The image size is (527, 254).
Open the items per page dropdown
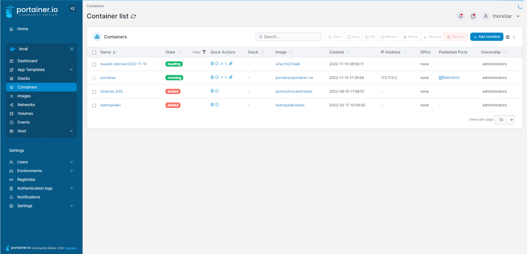click(x=504, y=120)
